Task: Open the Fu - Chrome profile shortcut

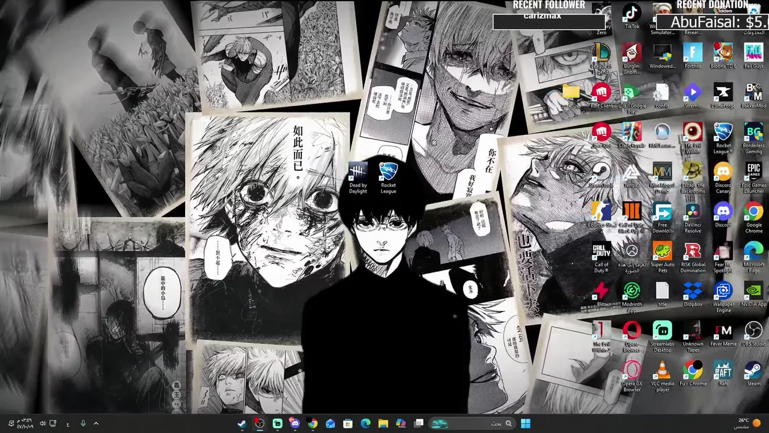Action: (693, 373)
